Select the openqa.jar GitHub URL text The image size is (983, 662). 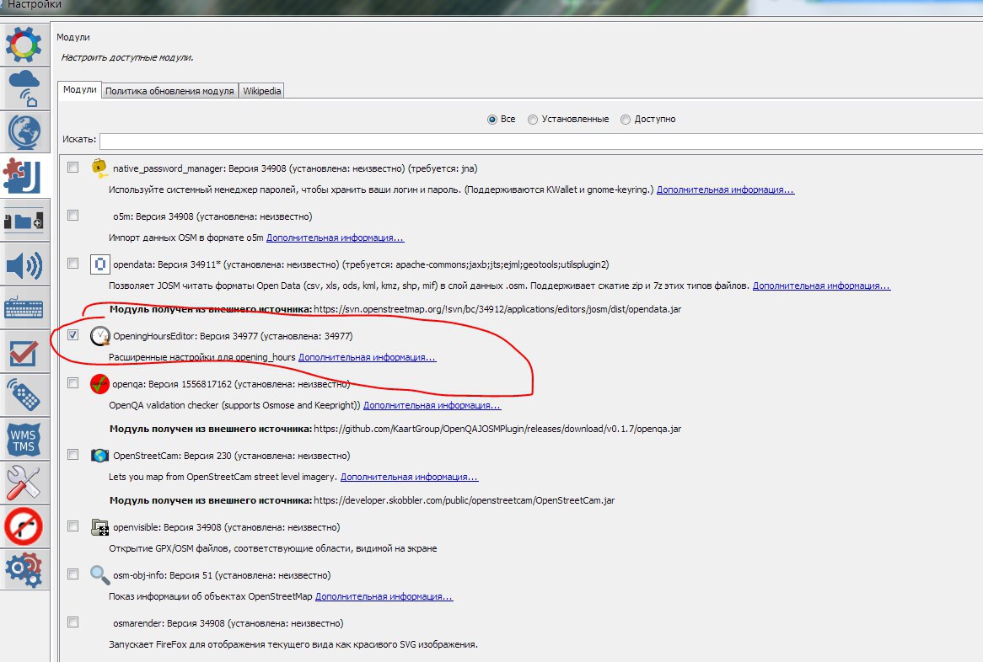click(x=497, y=429)
